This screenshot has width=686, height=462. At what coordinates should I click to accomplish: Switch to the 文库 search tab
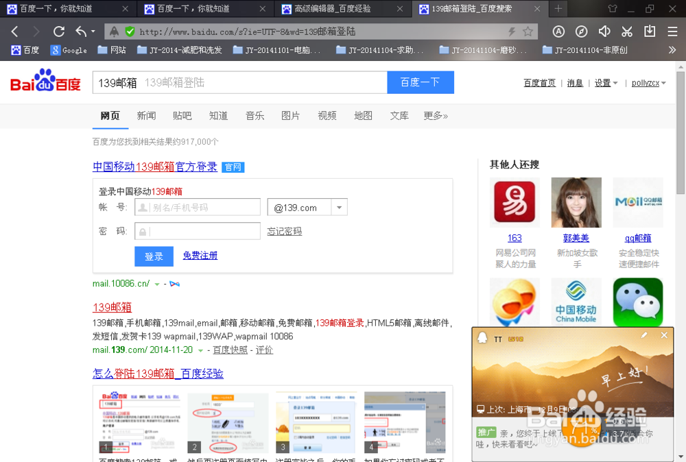(x=399, y=116)
